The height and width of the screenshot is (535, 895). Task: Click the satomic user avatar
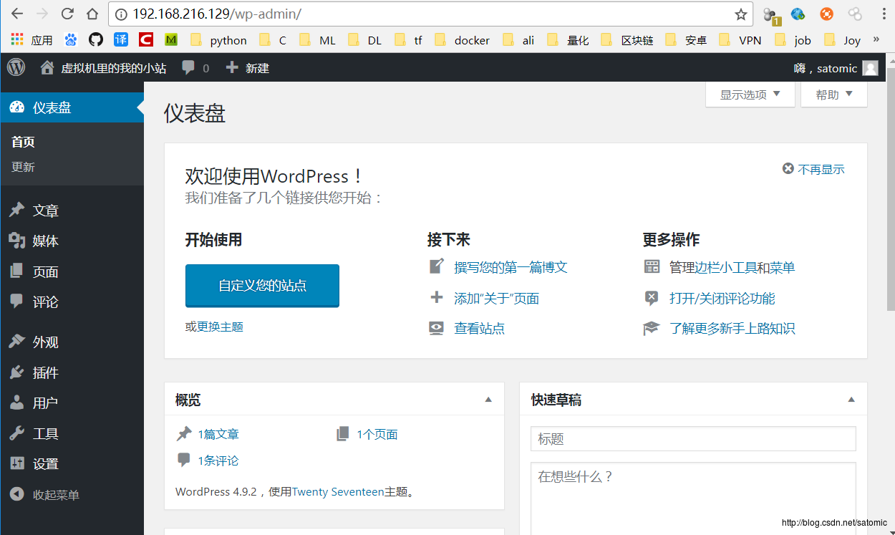[x=870, y=69]
